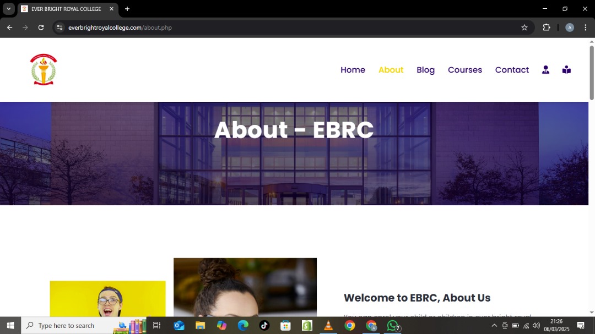Click the Welcome to EBRC, About Us heading

point(417,298)
